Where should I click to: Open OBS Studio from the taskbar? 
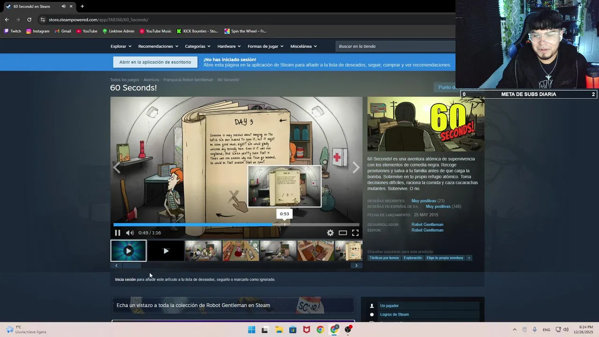(x=348, y=330)
